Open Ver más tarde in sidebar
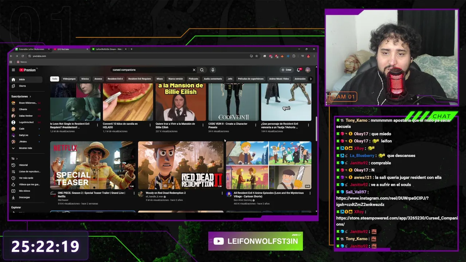Screen dimensions: 466x262 (x=26, y=178)
